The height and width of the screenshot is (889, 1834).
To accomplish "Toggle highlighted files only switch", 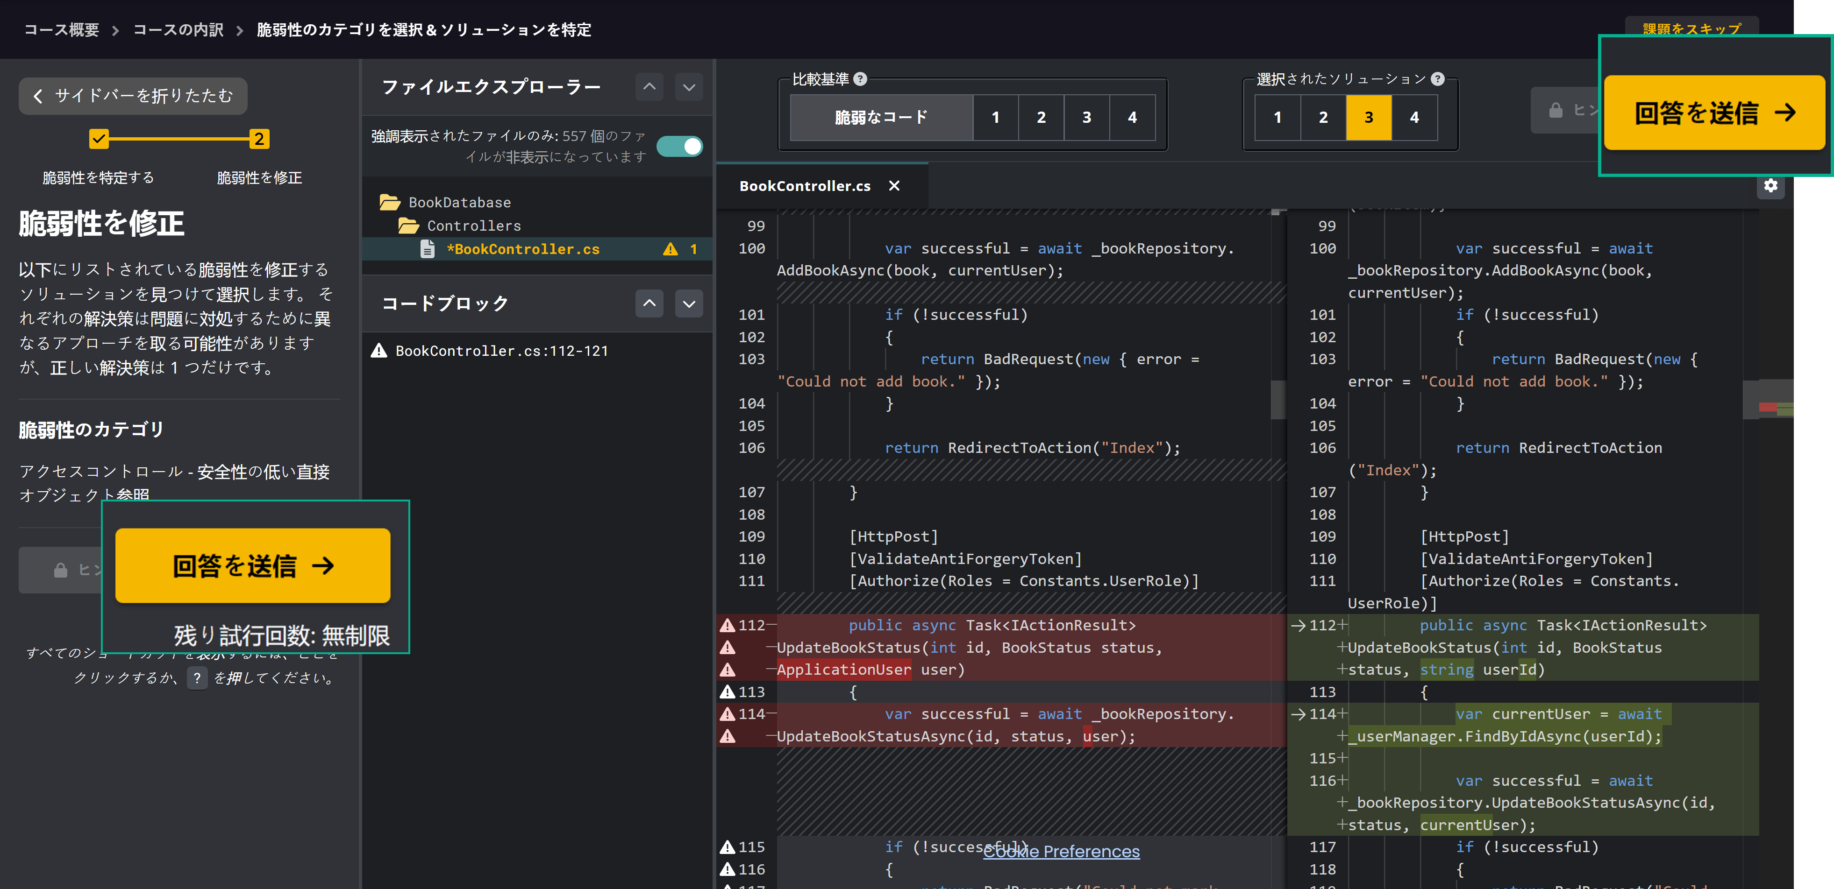I will point(679,146).
